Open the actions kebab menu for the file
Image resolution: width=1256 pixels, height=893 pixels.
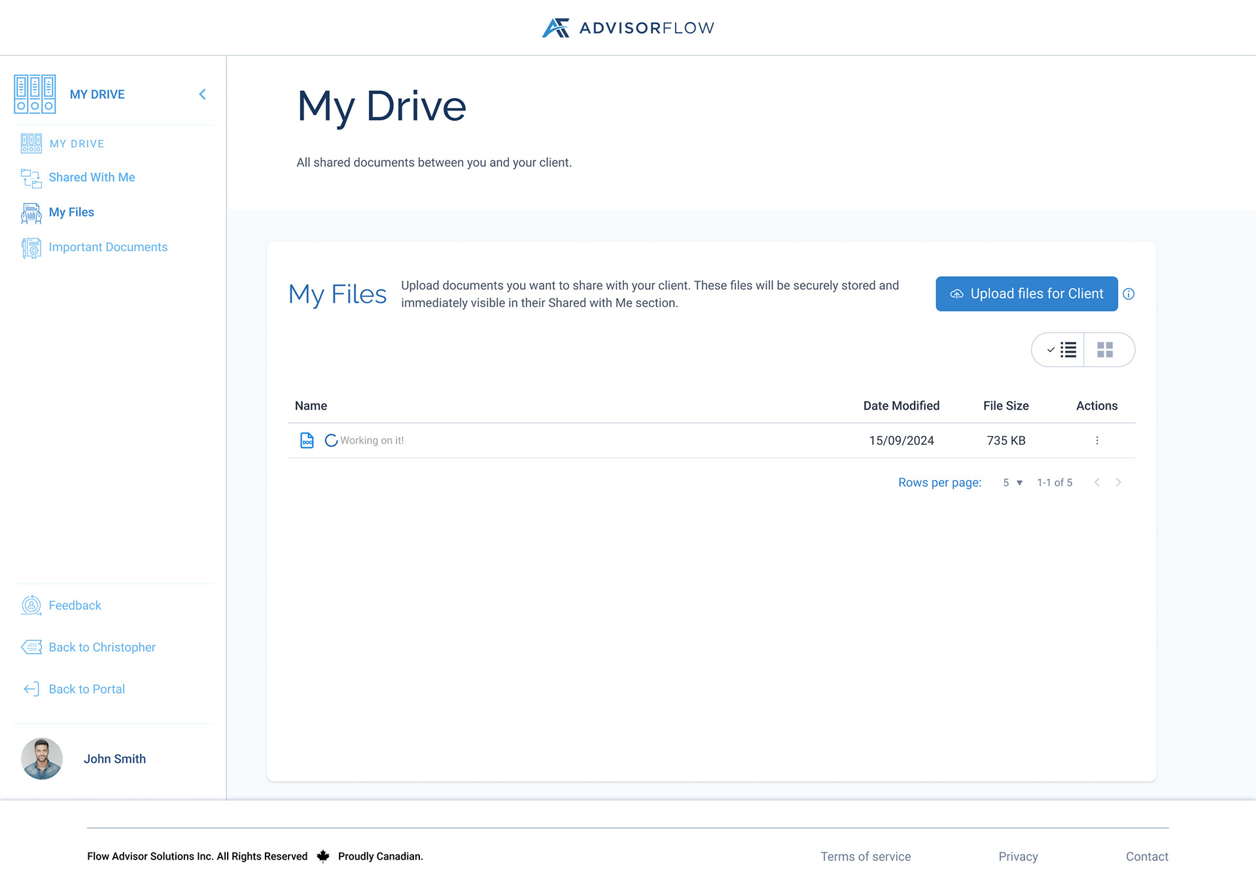[1097, 440]
